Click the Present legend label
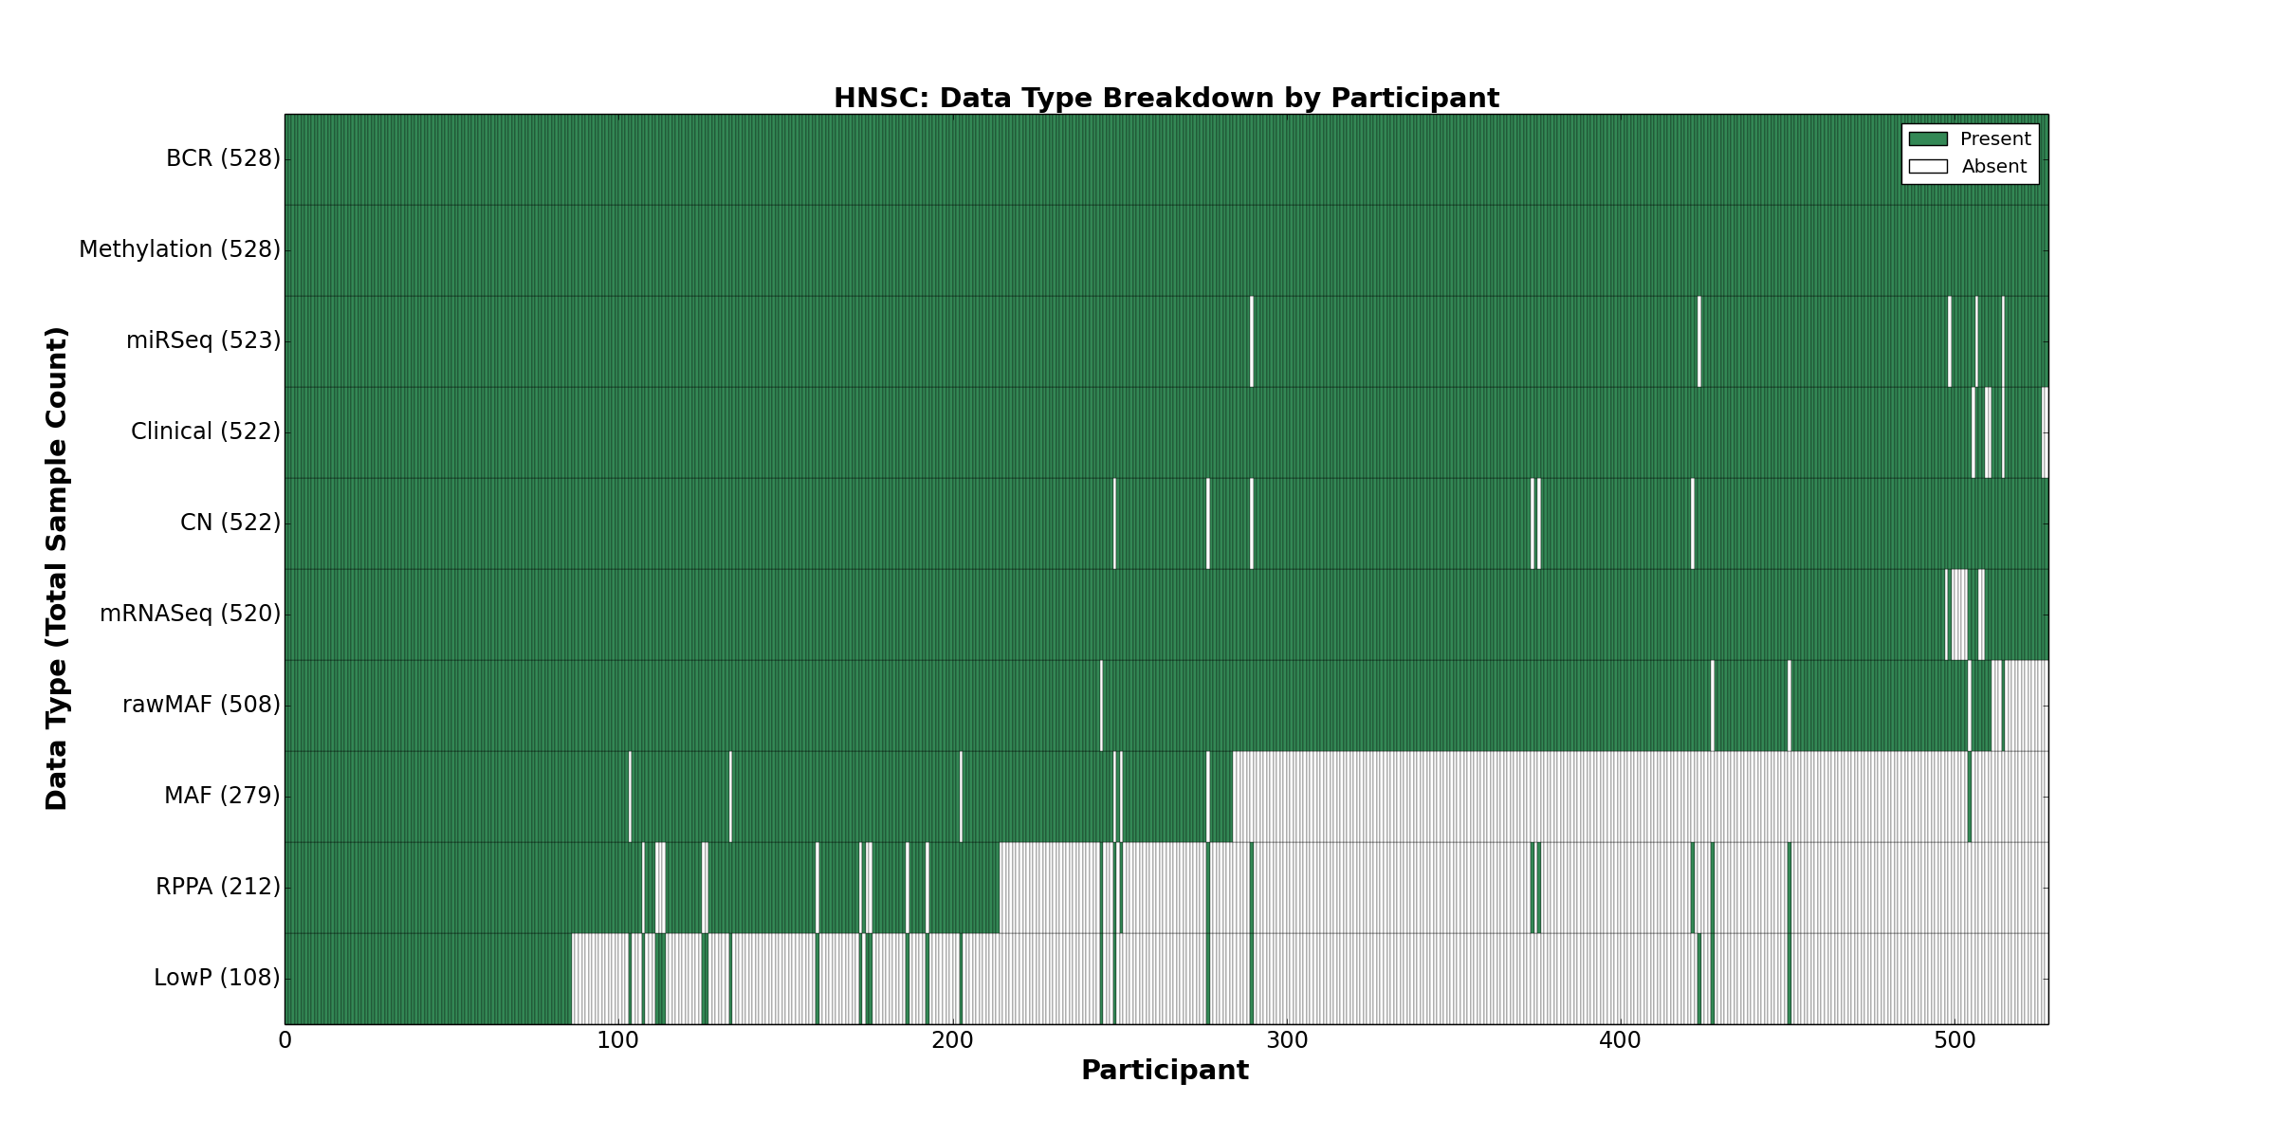This screenshot has height=1138, width=2276. (x=1995, y=139)
